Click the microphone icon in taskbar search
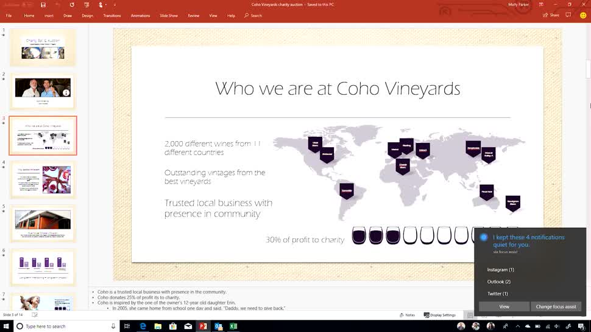The width and height of the screenshot is (591, 332). point(113,326)
